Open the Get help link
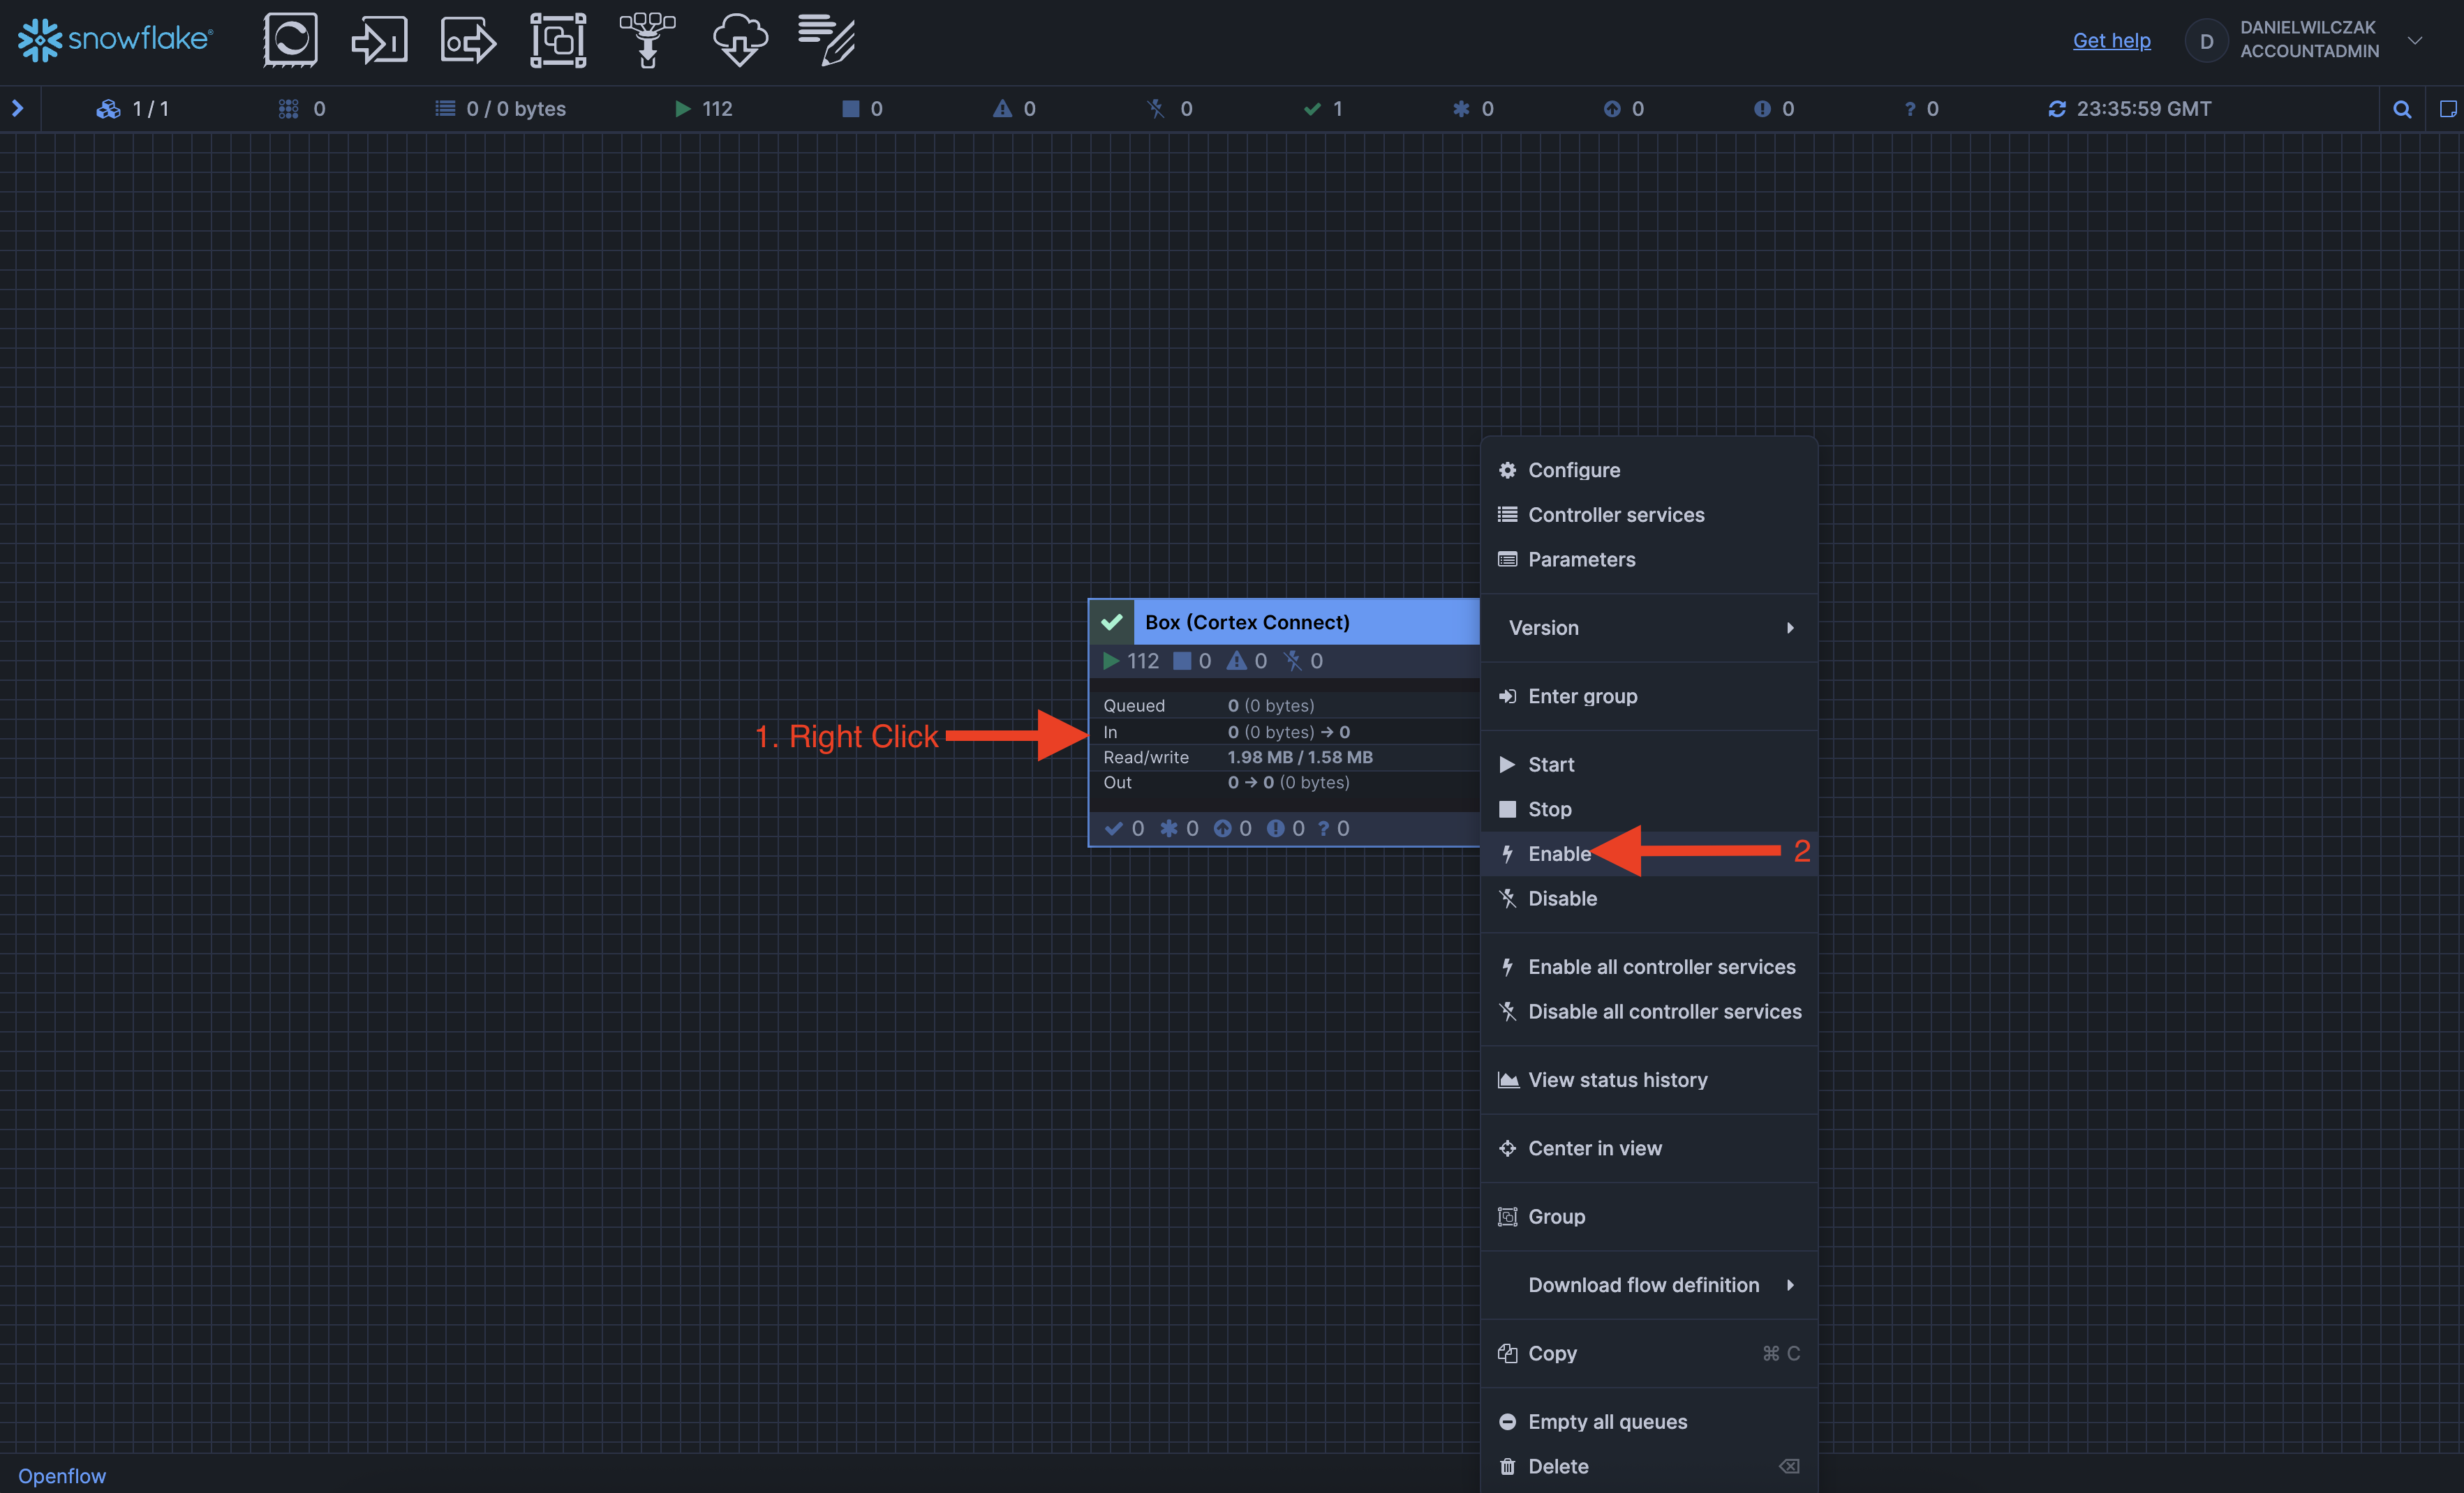The image size is (2464, 1493). pos(2111,40)
